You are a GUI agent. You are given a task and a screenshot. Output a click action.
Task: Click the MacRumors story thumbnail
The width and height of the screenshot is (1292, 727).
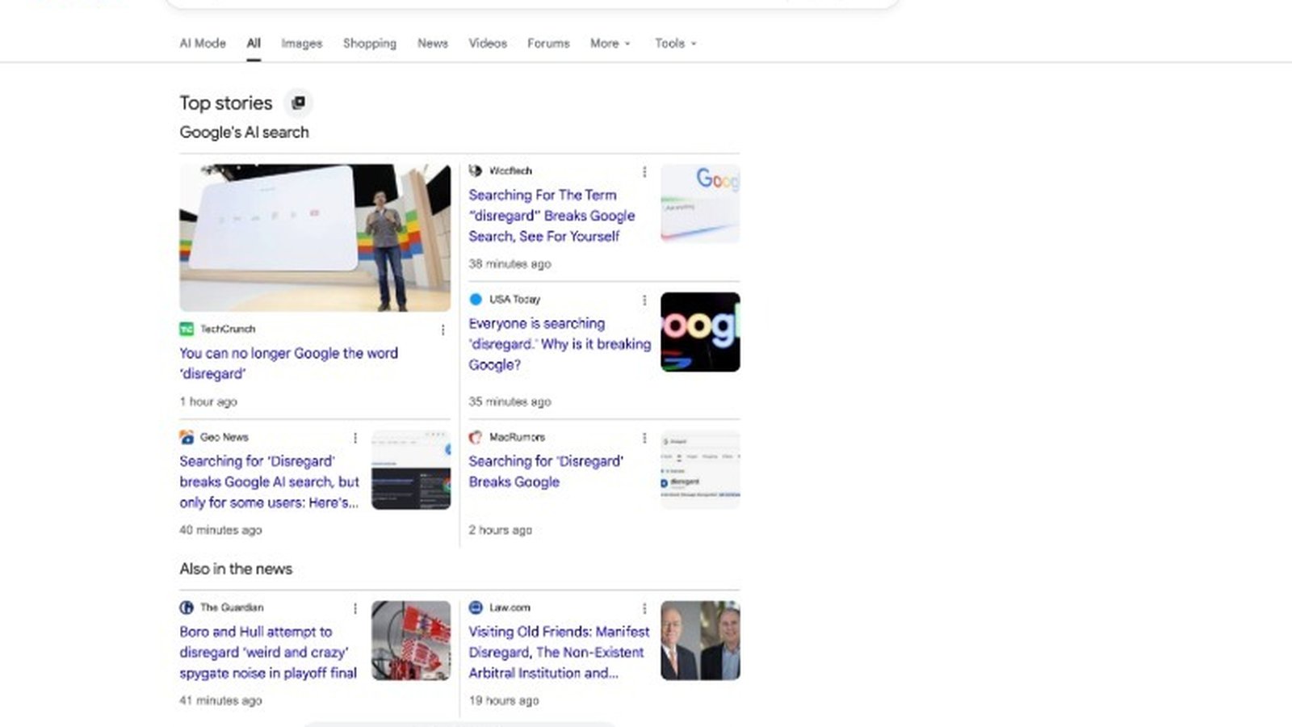pyautogui.click(x=700, y=470)
